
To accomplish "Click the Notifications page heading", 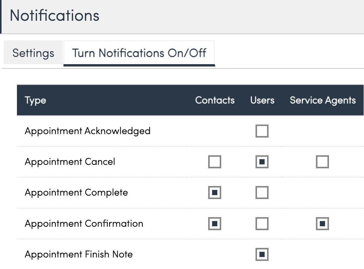I will click(x=54, y=16).
